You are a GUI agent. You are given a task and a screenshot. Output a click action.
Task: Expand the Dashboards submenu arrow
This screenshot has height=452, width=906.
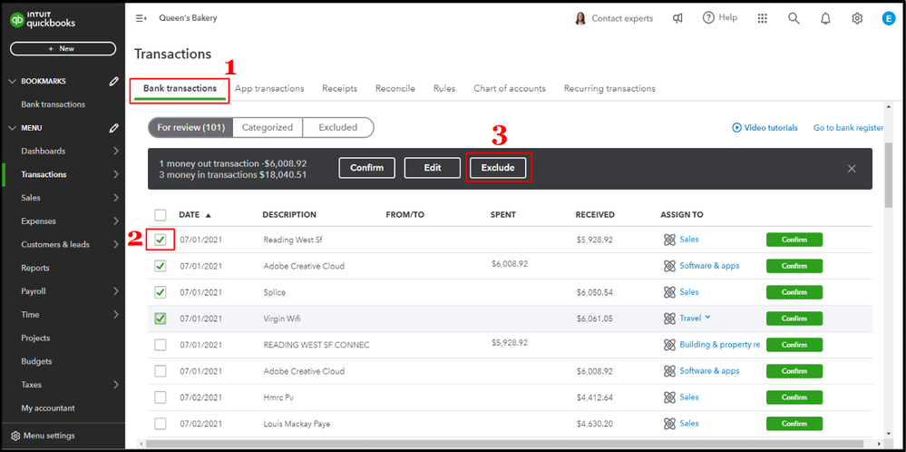coord(116,151)
